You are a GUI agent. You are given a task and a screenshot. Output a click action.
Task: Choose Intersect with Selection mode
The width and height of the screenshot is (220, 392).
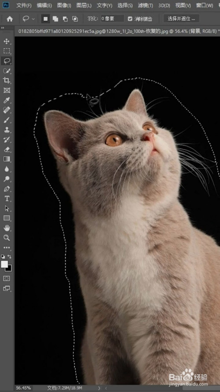pyautogui.click(x=75, y=19)
